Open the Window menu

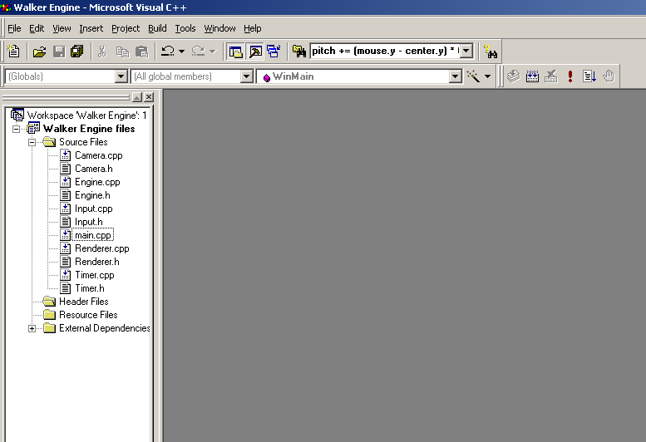point(220,28)
